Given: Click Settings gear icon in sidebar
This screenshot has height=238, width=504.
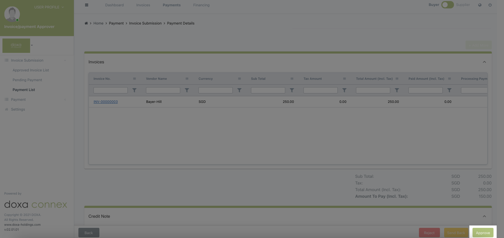Looking at the screenshot, I should [6, 109].
